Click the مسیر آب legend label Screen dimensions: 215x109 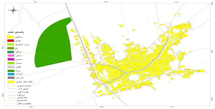coord(24,89)
